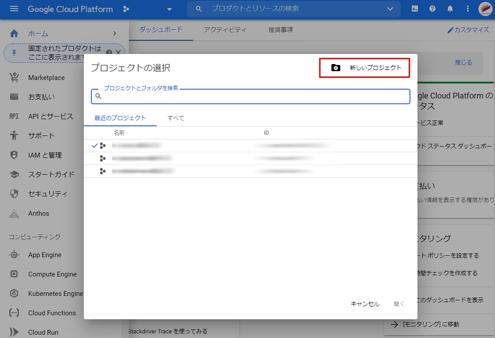
Task: Expand the ホーム submenu chevron
Action: [x=115, y=34]
